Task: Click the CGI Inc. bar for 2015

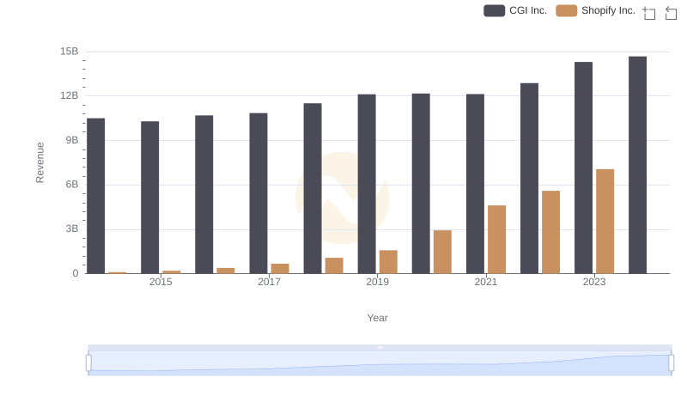Action: point(149,198)
